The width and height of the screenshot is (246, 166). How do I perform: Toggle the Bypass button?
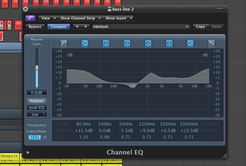coord(35,27)
